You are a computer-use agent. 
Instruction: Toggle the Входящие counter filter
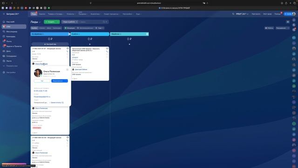pyautogui.click(x=69, y=28)
